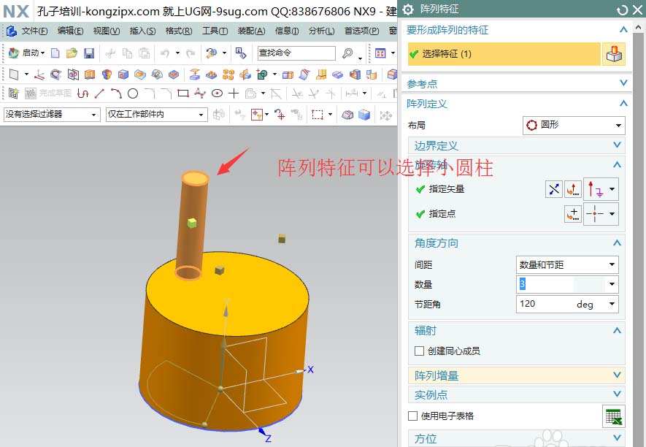Select the datum coordinate system icon
The height and width of the screenshot is (447, 646).
(x=39, y=74)
